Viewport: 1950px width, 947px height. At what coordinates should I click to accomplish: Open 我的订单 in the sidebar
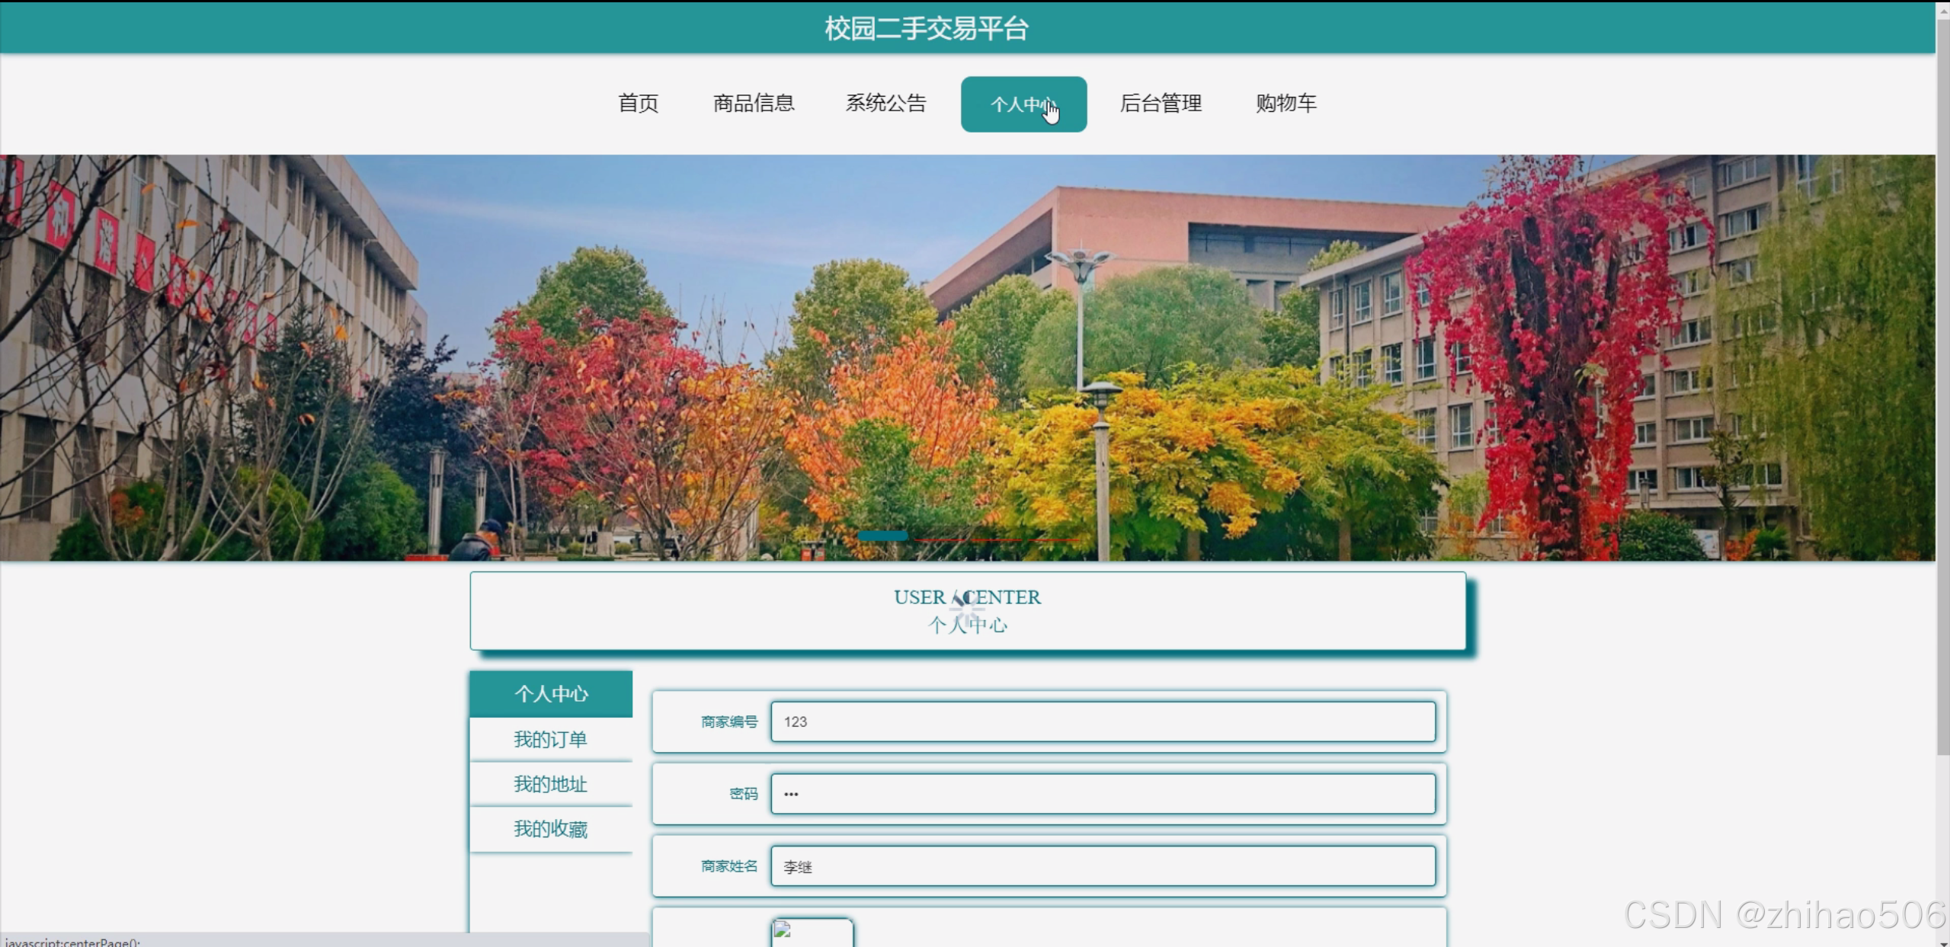tap(551, 739)
